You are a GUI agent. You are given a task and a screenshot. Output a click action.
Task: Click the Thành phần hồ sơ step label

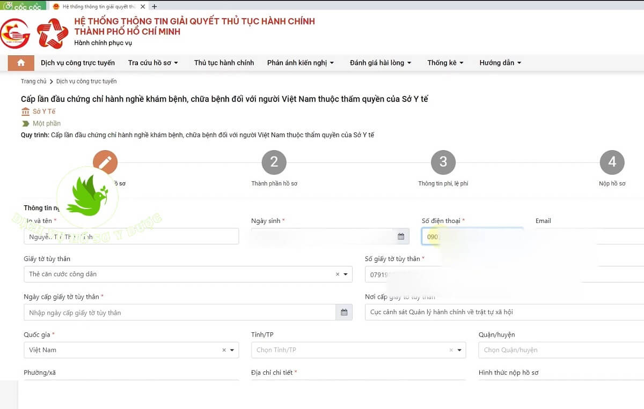[x=274, y=183]
